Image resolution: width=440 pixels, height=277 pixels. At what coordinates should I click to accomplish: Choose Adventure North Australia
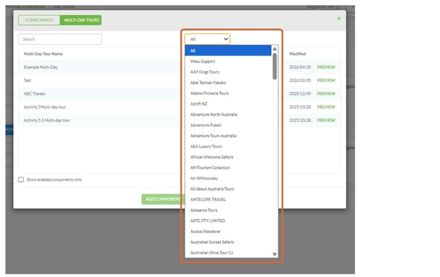228,115
